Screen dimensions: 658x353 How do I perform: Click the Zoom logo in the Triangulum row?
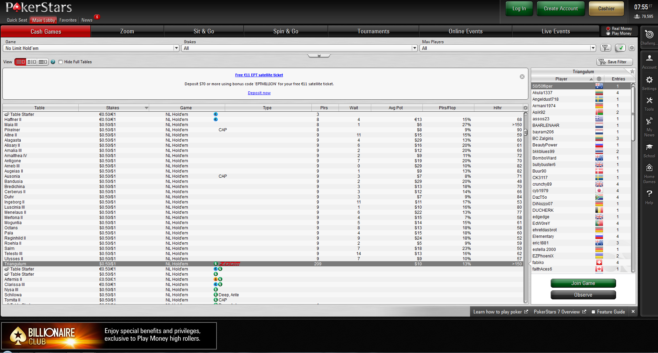click(230, 264)
